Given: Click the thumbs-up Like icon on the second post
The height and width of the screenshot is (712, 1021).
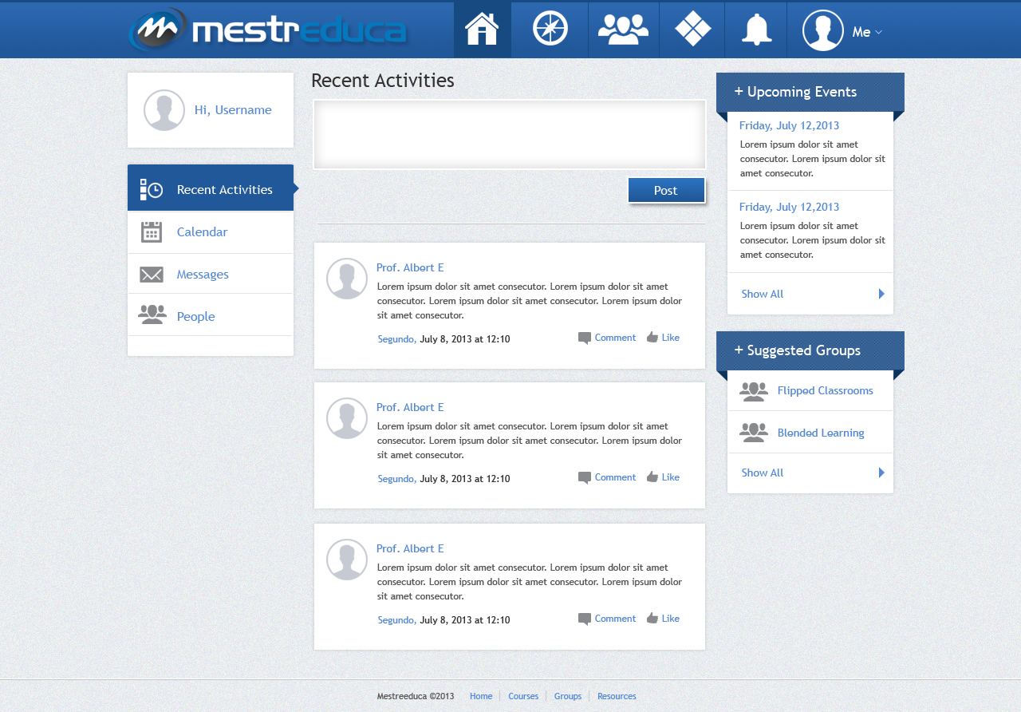Looking at the screenshot, I should pos(652,477).
